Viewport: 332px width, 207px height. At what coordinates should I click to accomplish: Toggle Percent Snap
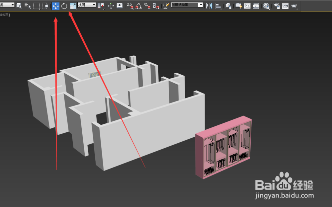click(x=147, y=6)
